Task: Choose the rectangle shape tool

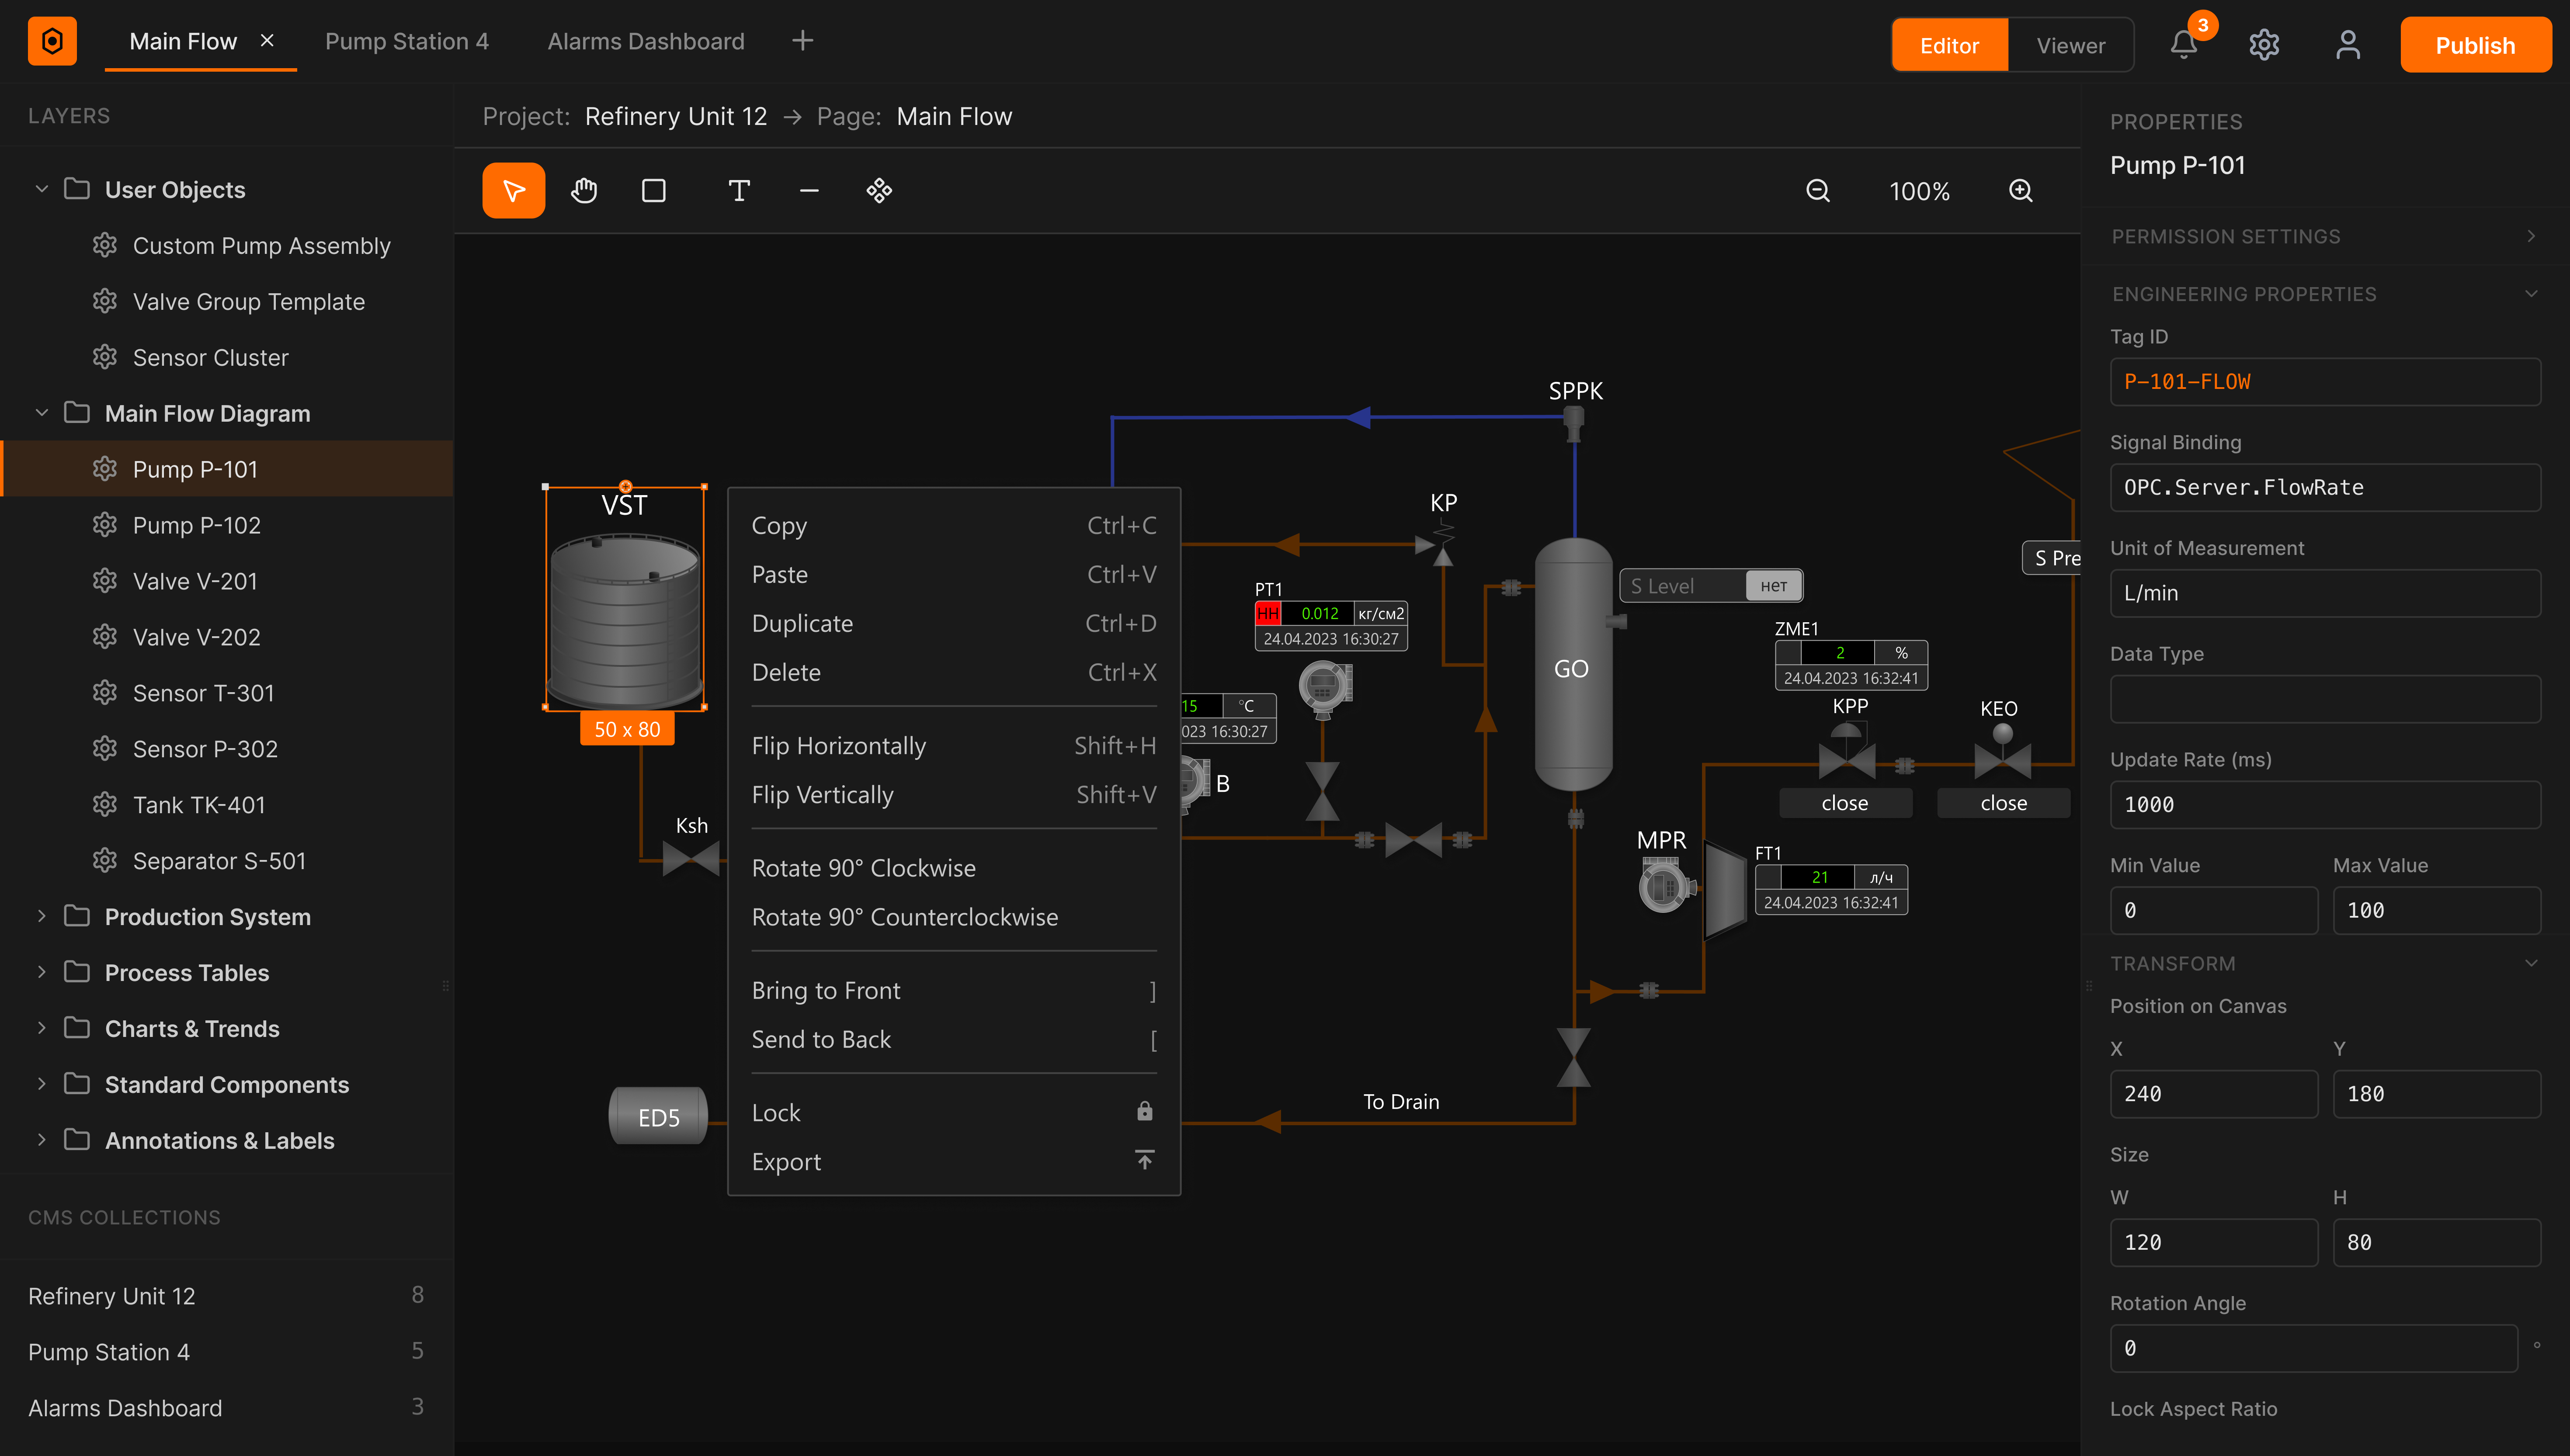Action: click(654, 190)
